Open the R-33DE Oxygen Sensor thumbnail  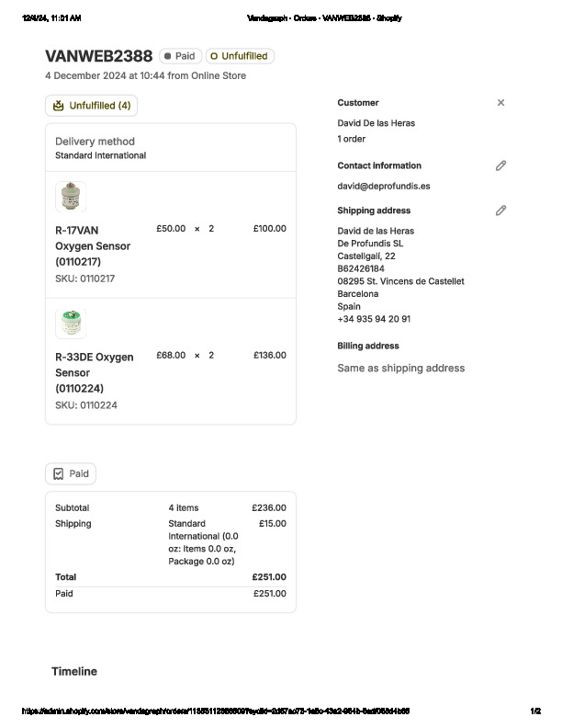[x=71, y=324]
